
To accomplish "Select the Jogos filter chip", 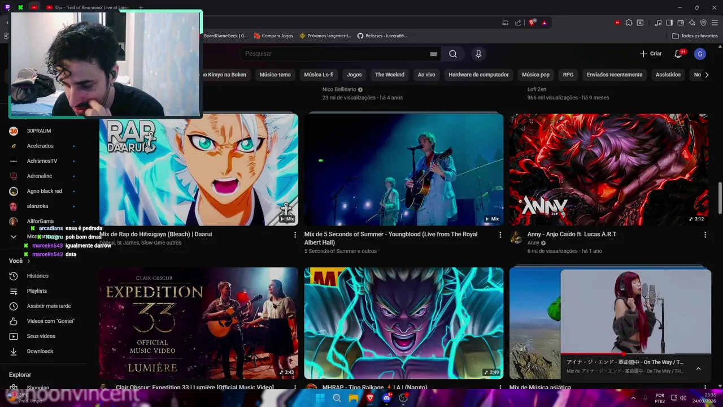I will coord(354,75).
